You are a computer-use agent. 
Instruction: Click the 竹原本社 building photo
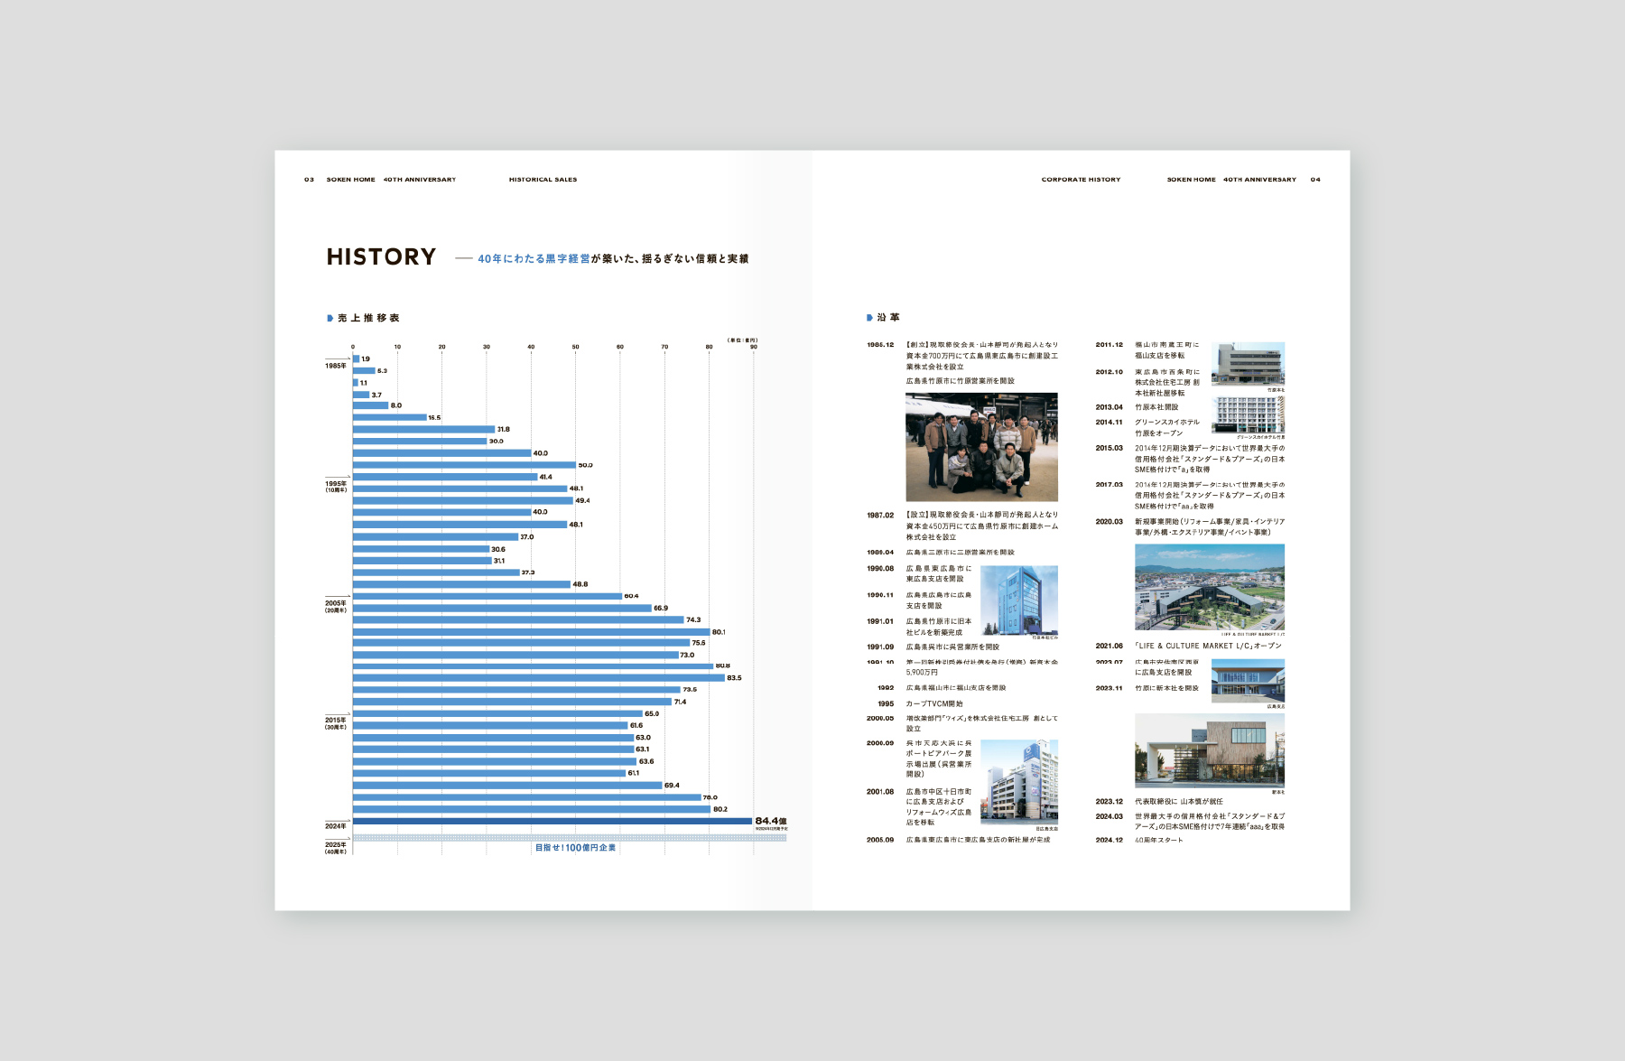point(1248,364)
